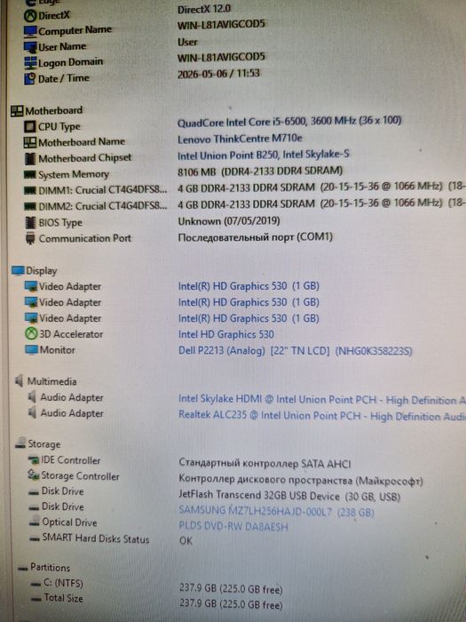Image resolution: width=466 pixels, height=622 pixels.
Task: Click the SMART Hard Disks Status icon
Action: [x=36, y=539]
